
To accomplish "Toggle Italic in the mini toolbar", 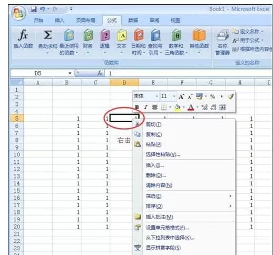I will [x=145, y=107].
